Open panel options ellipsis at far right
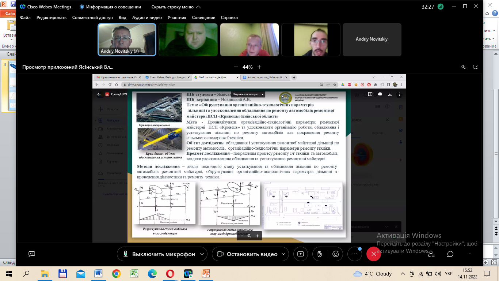The image size is (499, 281). tap(469, 254)
